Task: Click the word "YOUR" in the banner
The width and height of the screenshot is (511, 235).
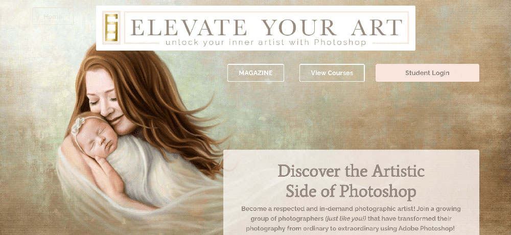Action: click(x=298, y=28)
